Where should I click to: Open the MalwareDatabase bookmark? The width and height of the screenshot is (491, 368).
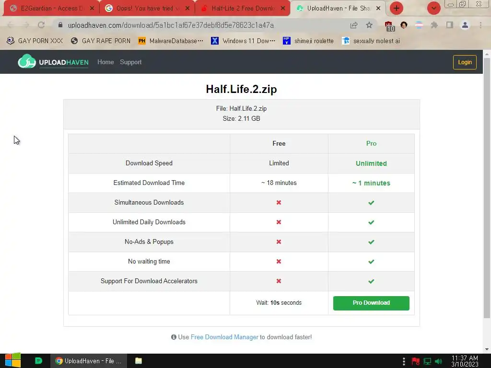click(171, 41)
